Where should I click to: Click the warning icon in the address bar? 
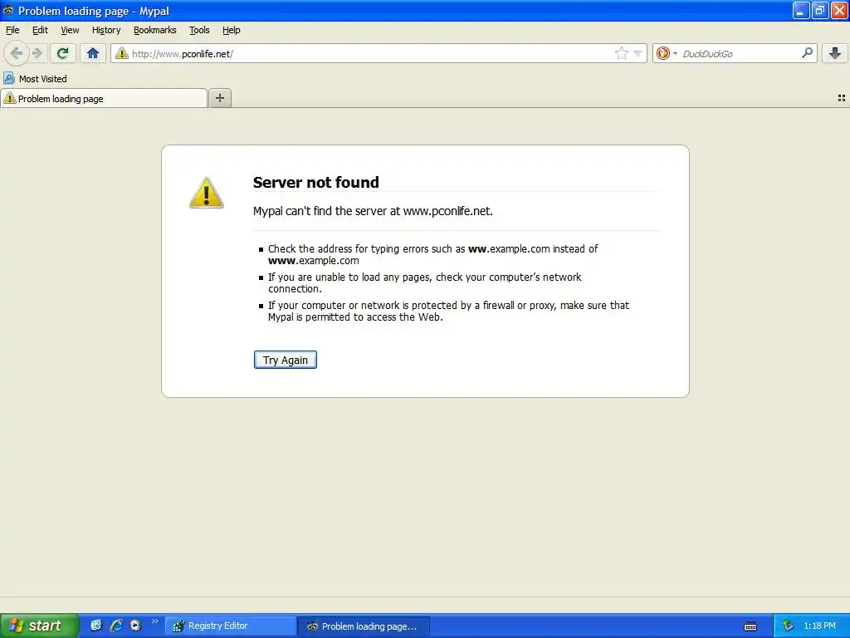pos(121,53)
